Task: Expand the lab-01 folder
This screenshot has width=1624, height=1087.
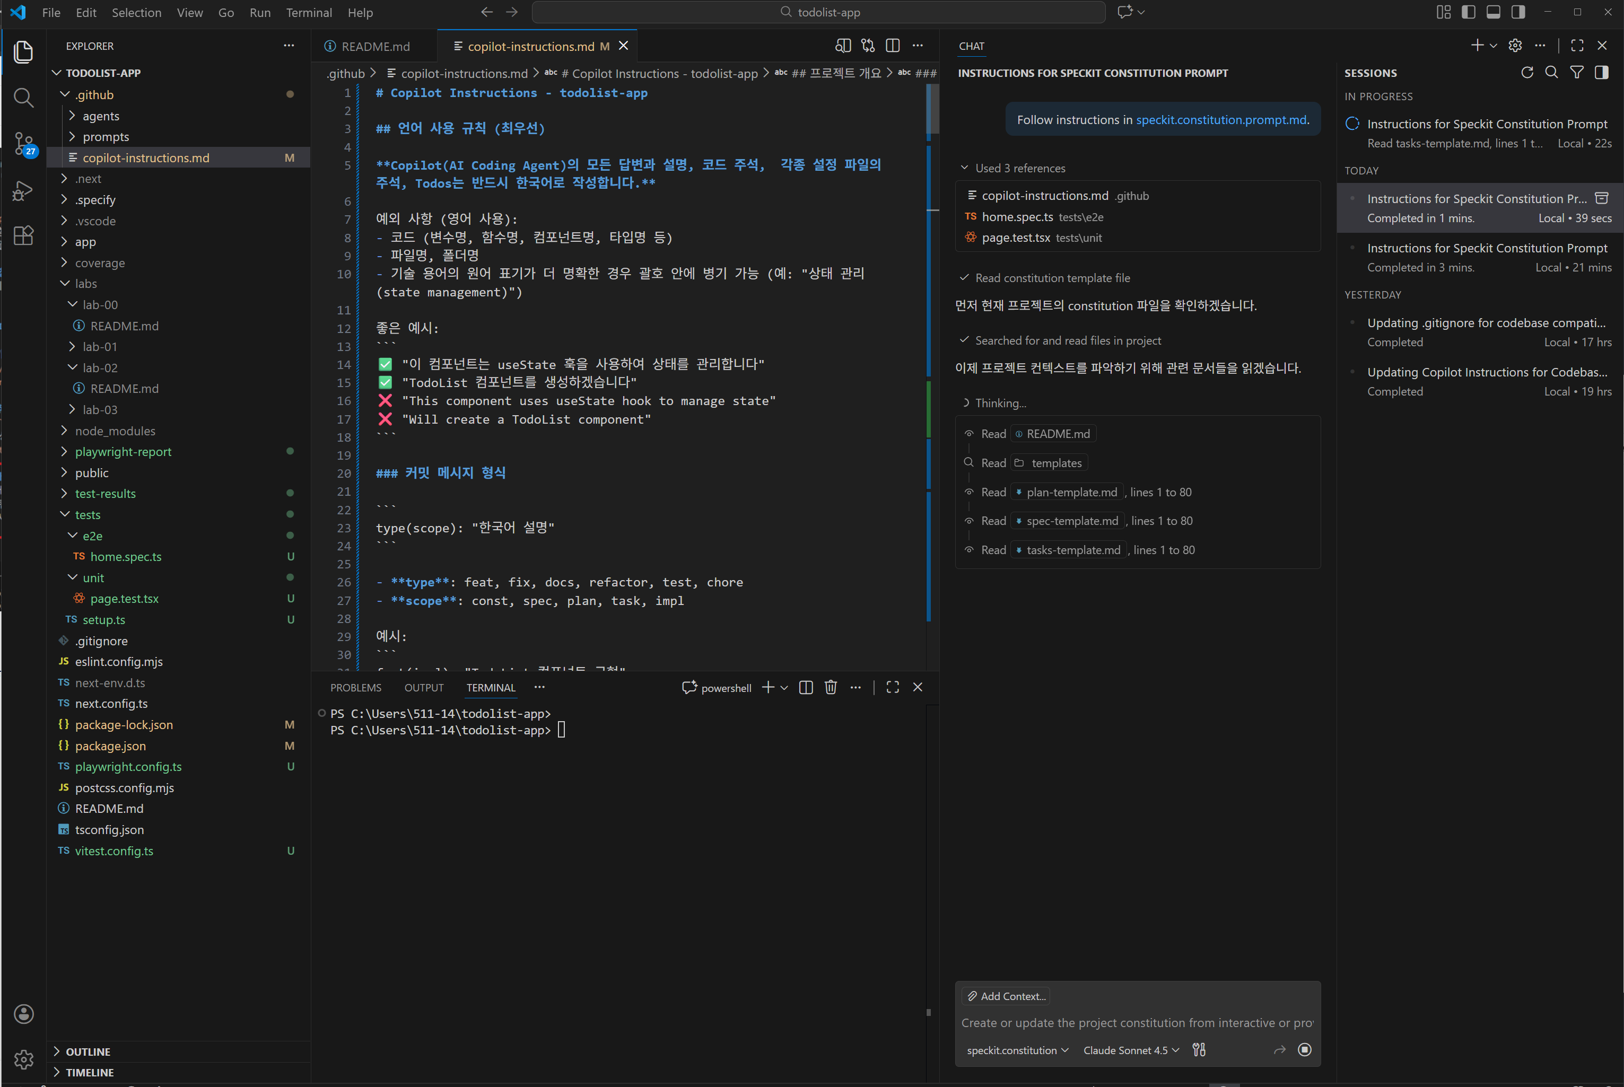Action: (x=100, y=347)
